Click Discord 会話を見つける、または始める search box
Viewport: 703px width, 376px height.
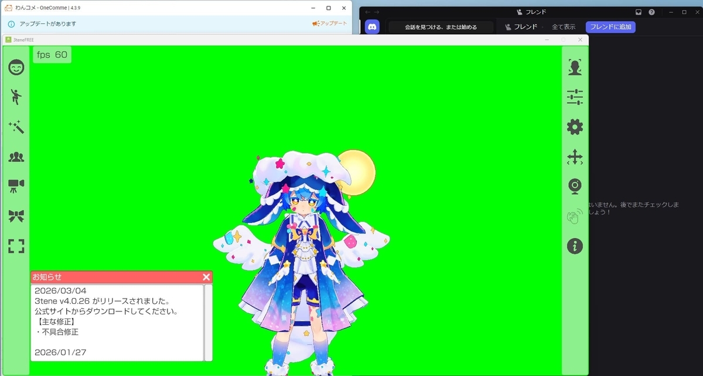pyautogui.click(x=441, y=27)
